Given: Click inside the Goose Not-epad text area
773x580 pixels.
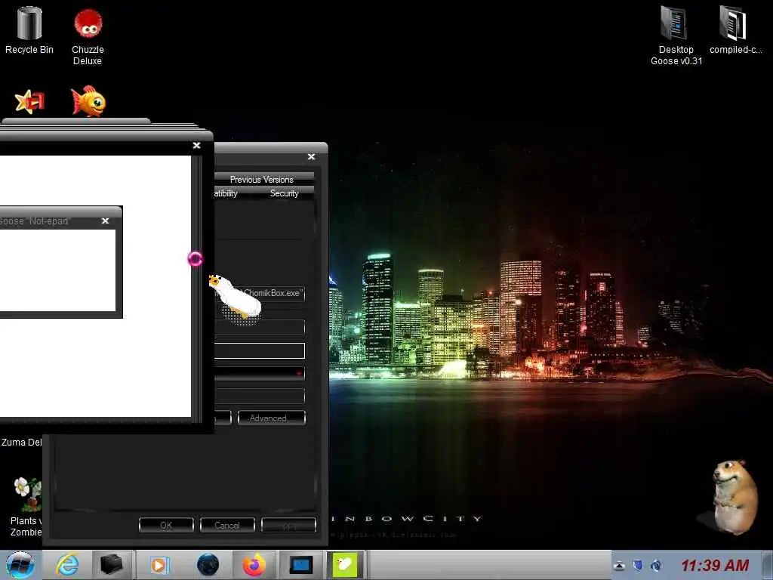Looking at the screenshot, I should (x=57, y=270).
